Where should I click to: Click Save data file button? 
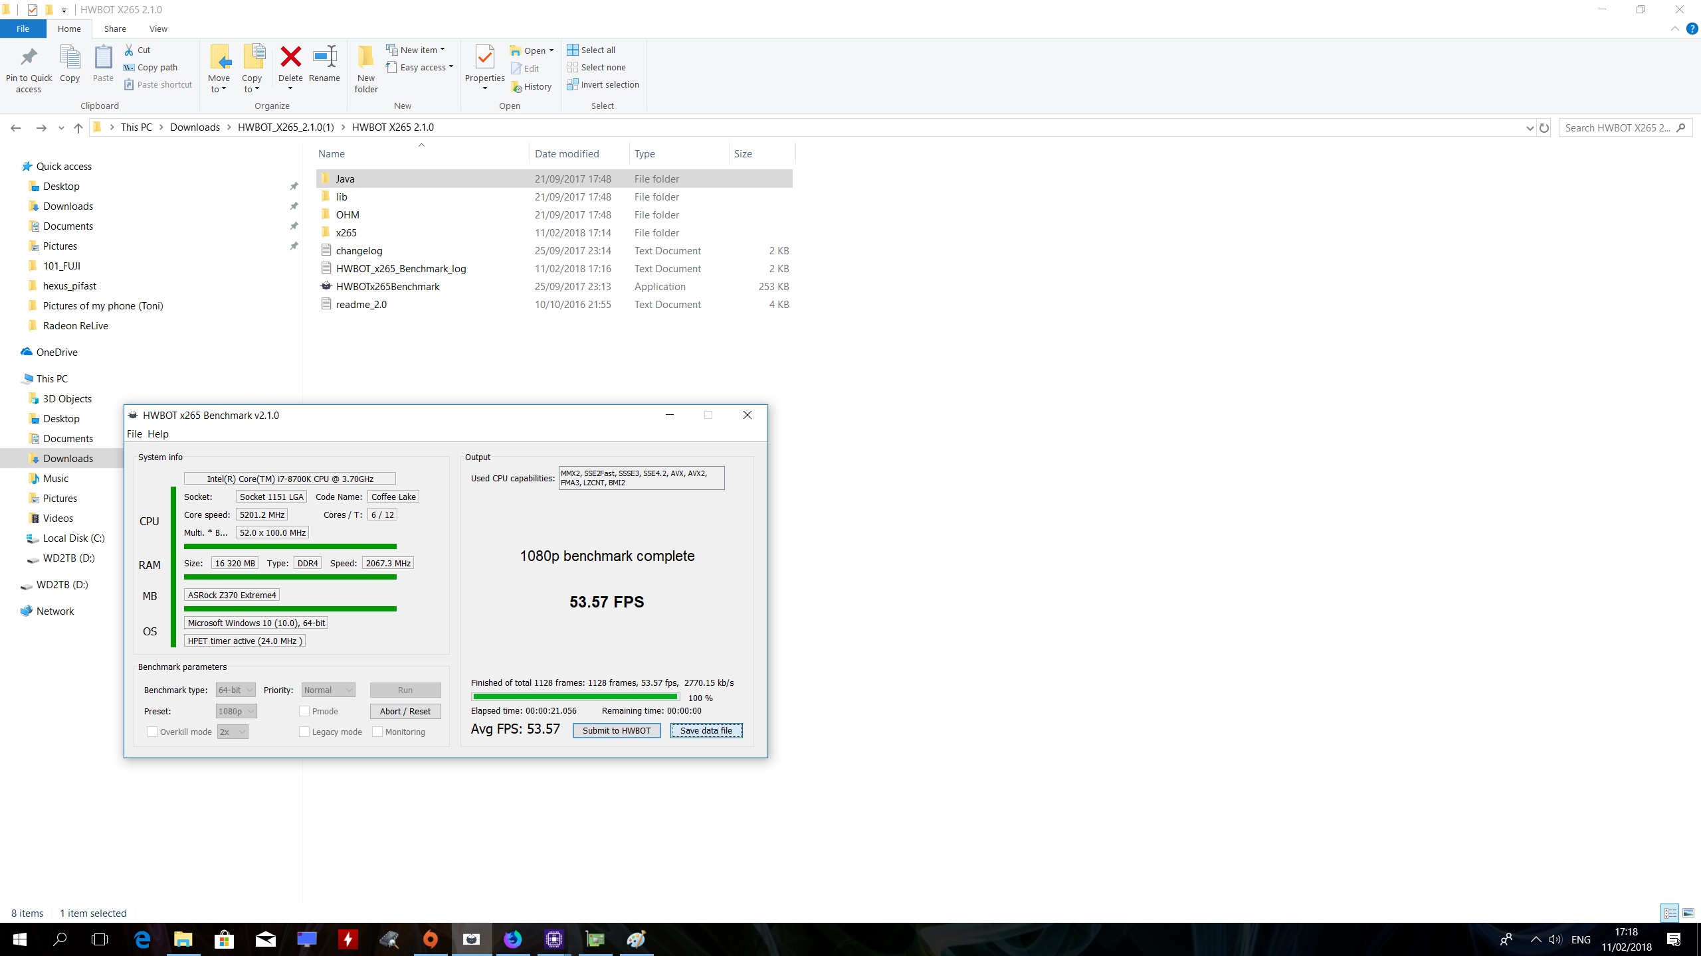pos(706,730)
